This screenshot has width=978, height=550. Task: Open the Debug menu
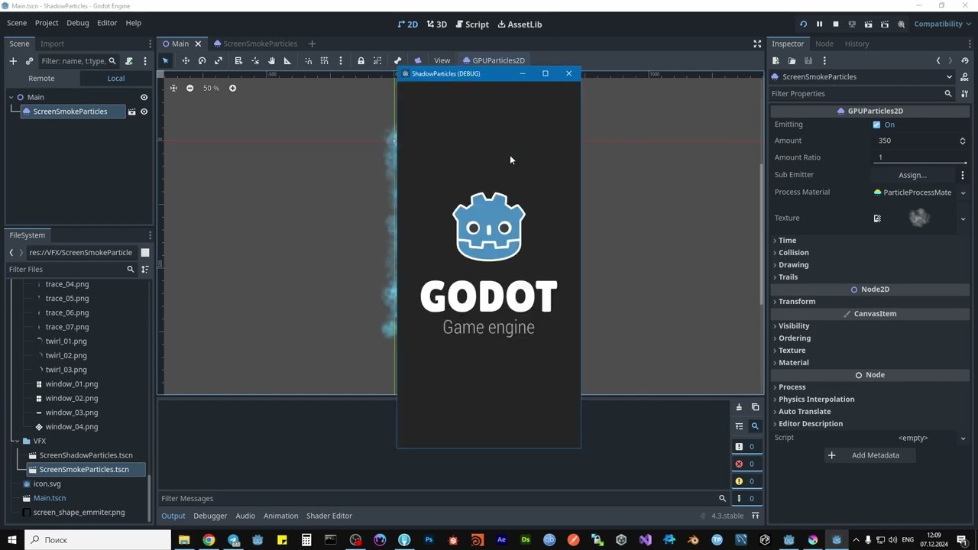(78, 23)
